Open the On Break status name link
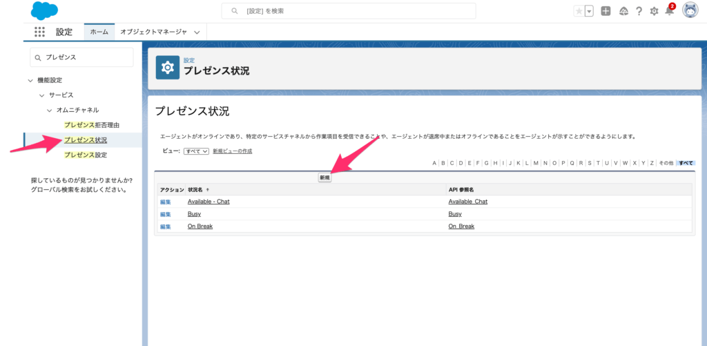This screenshot has width=707, height=346. [x=200, y=226]
